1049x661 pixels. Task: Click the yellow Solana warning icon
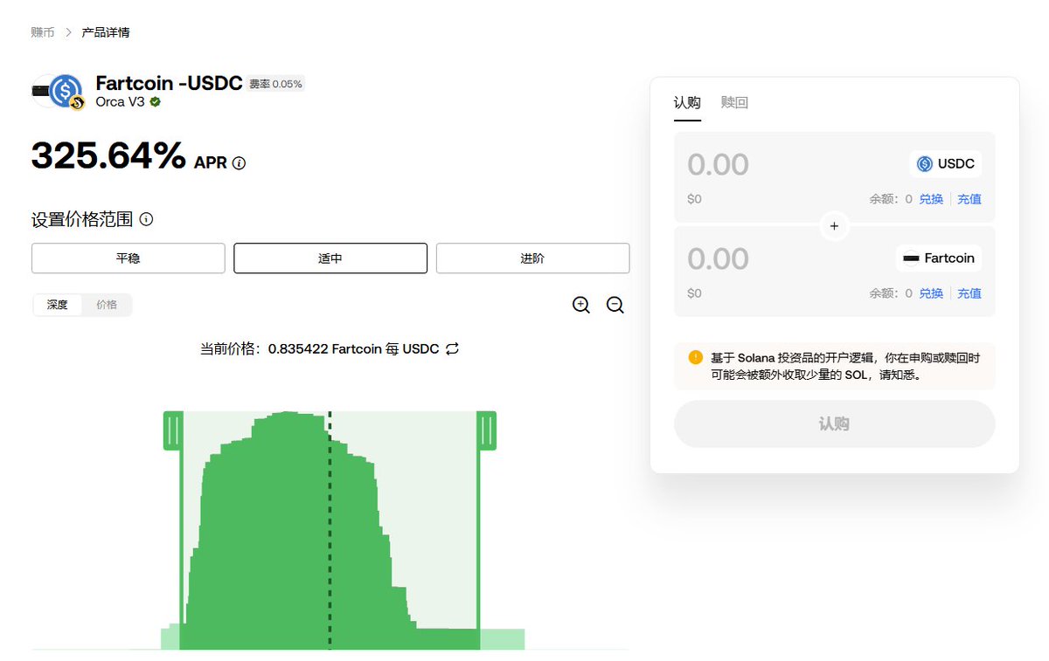[x=695, y=357]
